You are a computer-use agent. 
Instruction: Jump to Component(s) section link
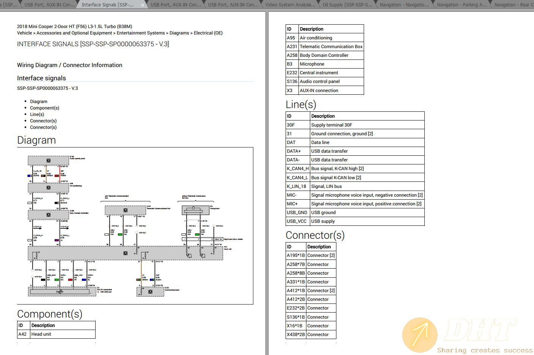pos(45,108)
